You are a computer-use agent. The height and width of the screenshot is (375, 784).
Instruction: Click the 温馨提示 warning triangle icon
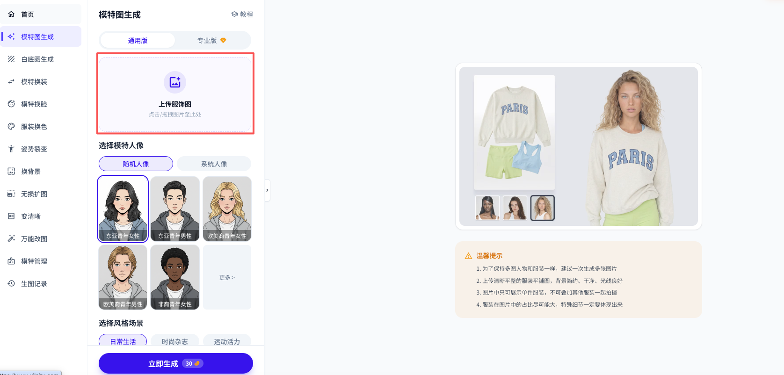pyautogui.click(x=468, y=256)
